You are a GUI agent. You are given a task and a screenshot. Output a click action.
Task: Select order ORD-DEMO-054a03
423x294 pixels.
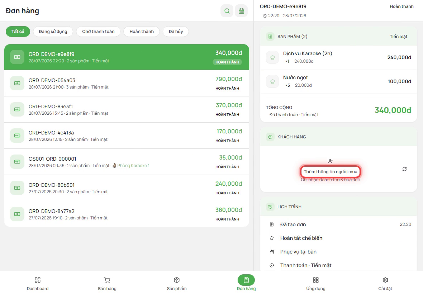(127, 83)
